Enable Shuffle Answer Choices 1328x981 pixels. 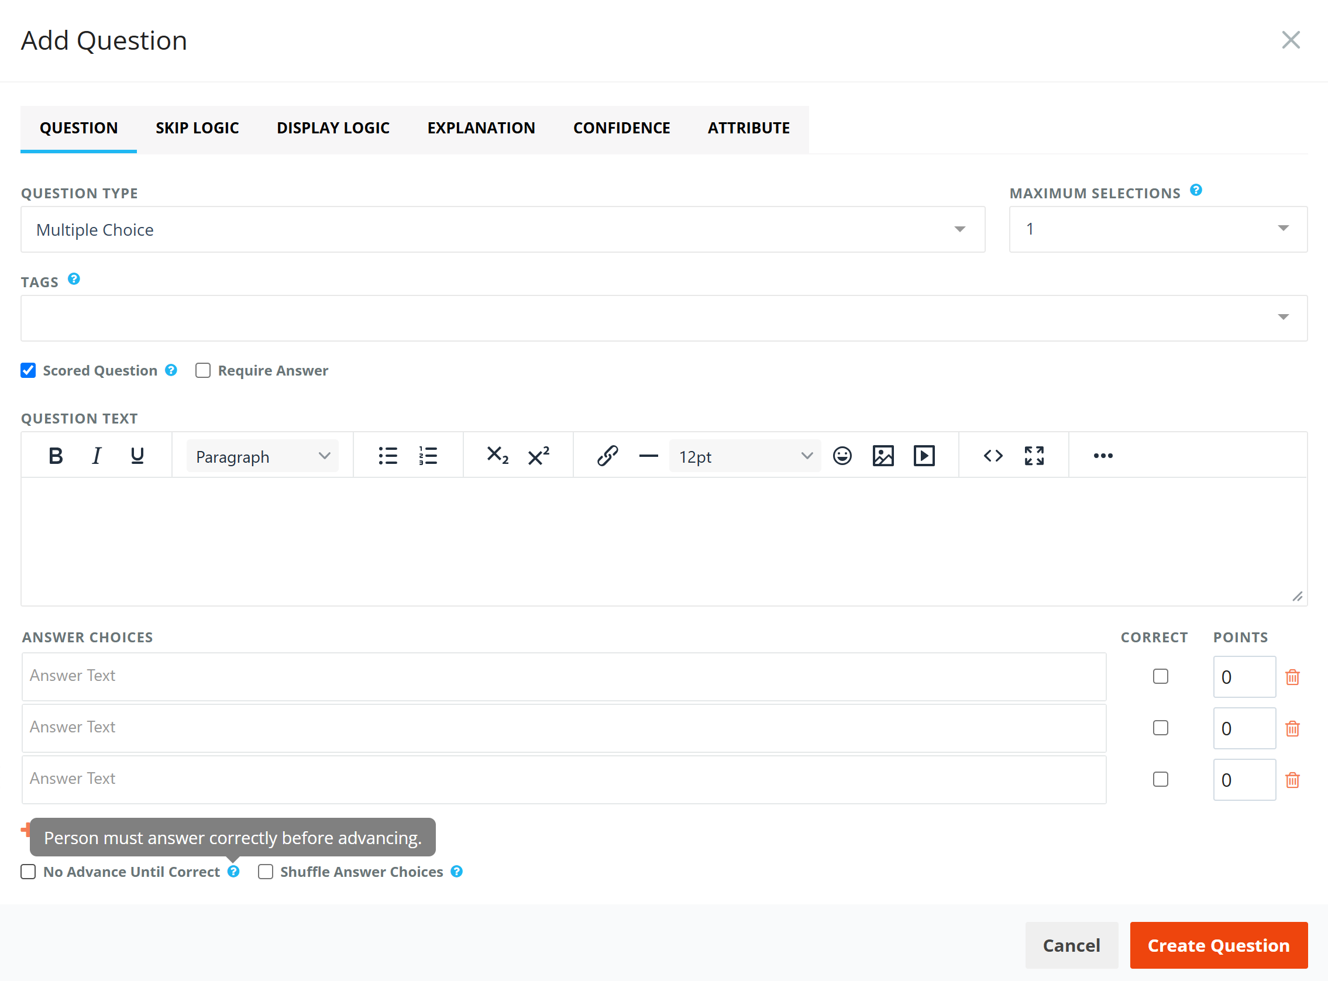(x=266, y=872)
